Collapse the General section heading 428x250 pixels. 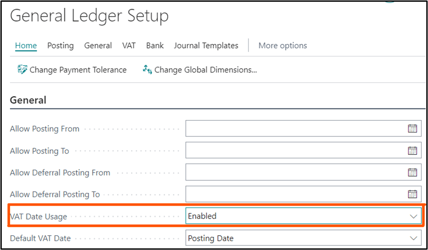tap(28, 100)
